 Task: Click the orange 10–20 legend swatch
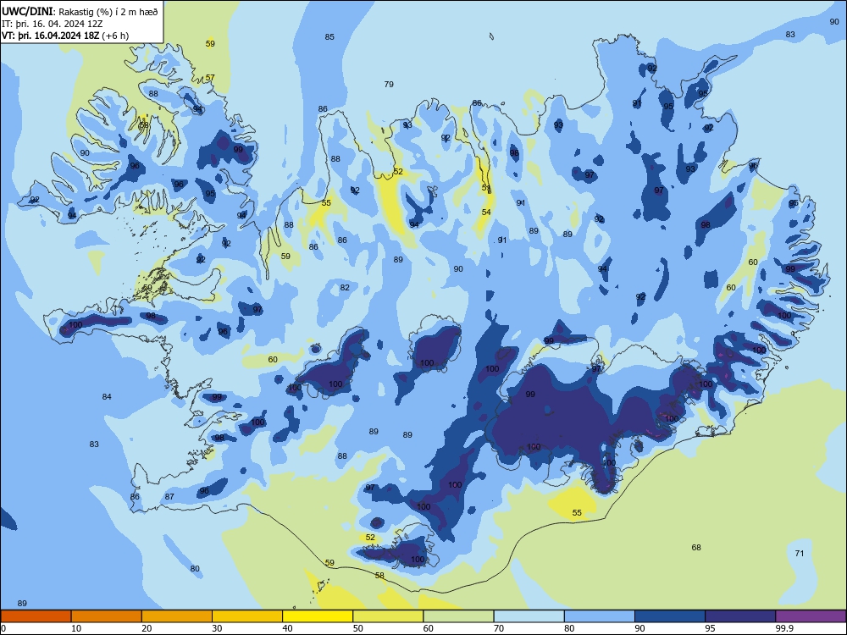pos(107,616)
